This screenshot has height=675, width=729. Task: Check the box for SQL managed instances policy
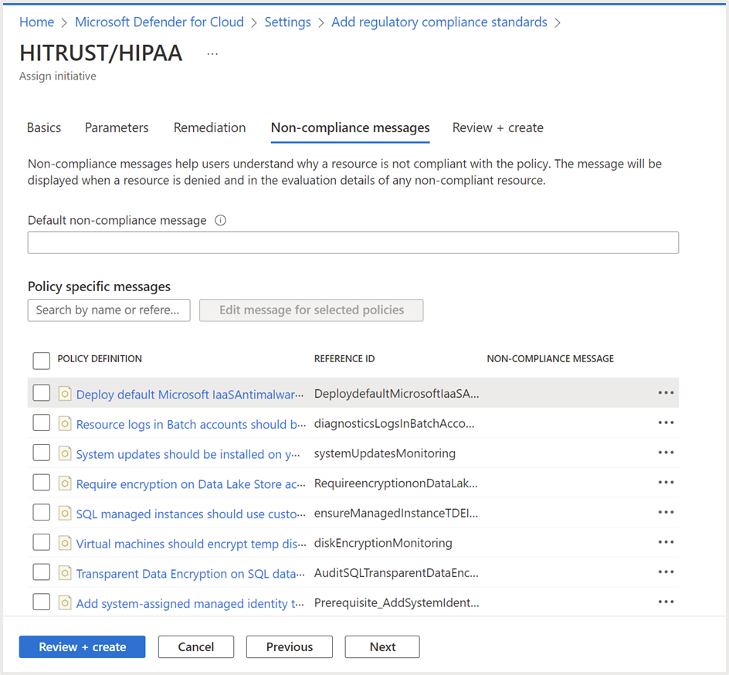click(x=42, y=514)
